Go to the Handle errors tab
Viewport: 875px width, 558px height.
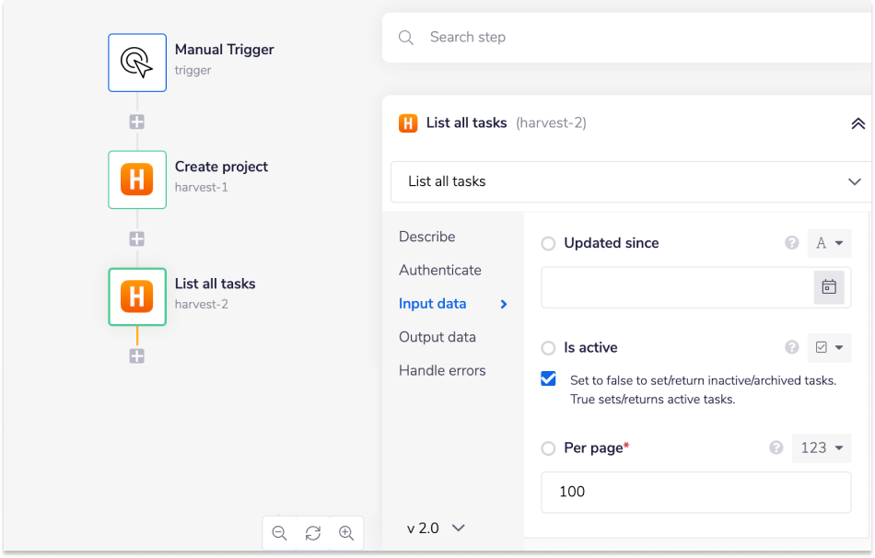442,370
